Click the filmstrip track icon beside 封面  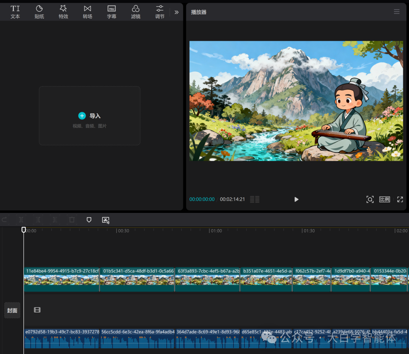[x=37, y=310]
